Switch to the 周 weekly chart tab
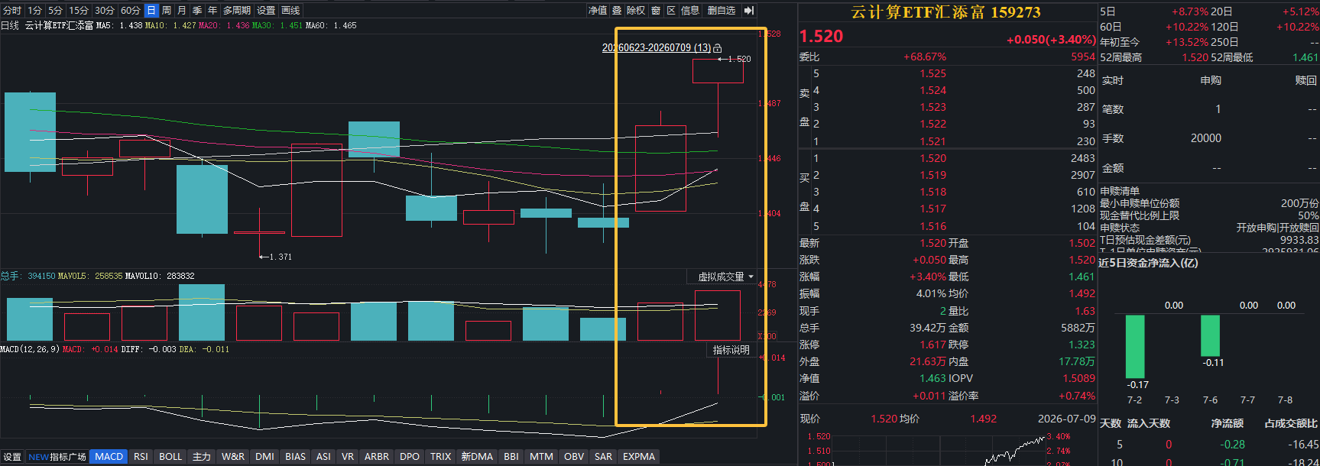 167,10
